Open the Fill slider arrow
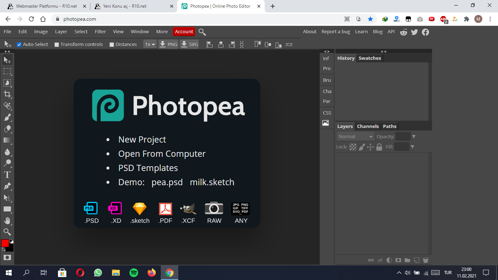The width and height of the screenshot is (498, 280). 412,147
